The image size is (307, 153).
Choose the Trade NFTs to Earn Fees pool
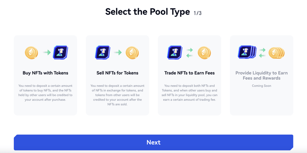pos(189,73)
